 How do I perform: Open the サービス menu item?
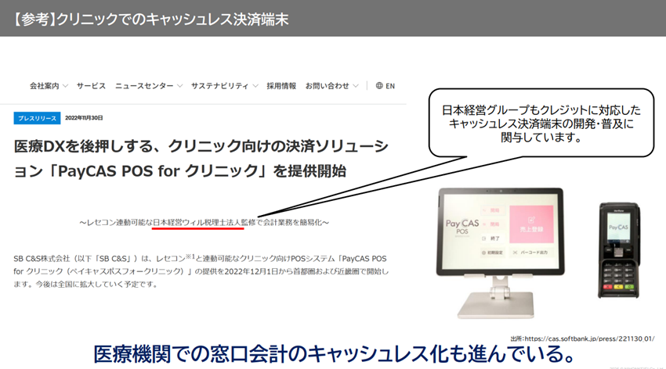pos(91,86)
